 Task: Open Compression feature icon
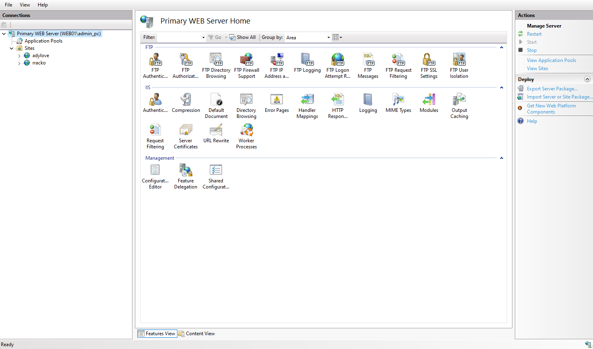click(186, 103)
